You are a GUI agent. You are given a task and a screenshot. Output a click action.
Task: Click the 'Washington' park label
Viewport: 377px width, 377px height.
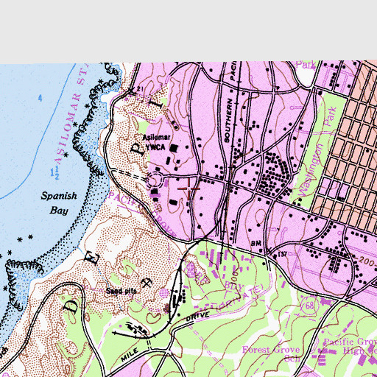(311, 170)
